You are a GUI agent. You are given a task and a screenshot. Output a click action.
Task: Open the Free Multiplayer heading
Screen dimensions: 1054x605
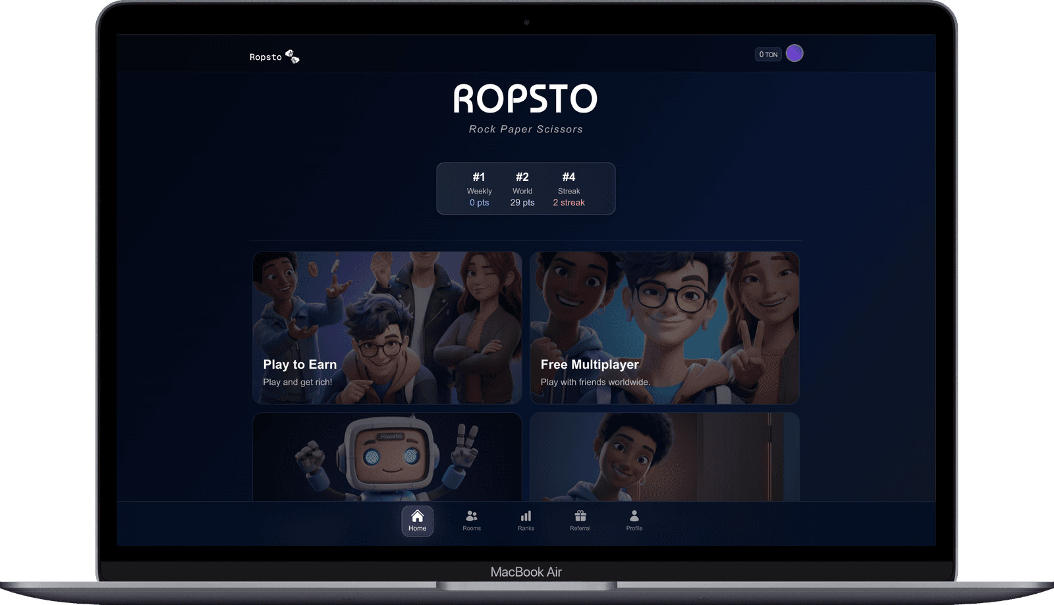click(590, 365)
